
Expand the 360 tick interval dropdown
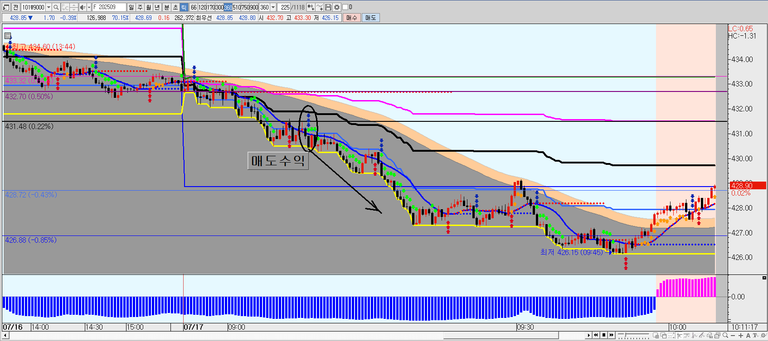(273, 7)
